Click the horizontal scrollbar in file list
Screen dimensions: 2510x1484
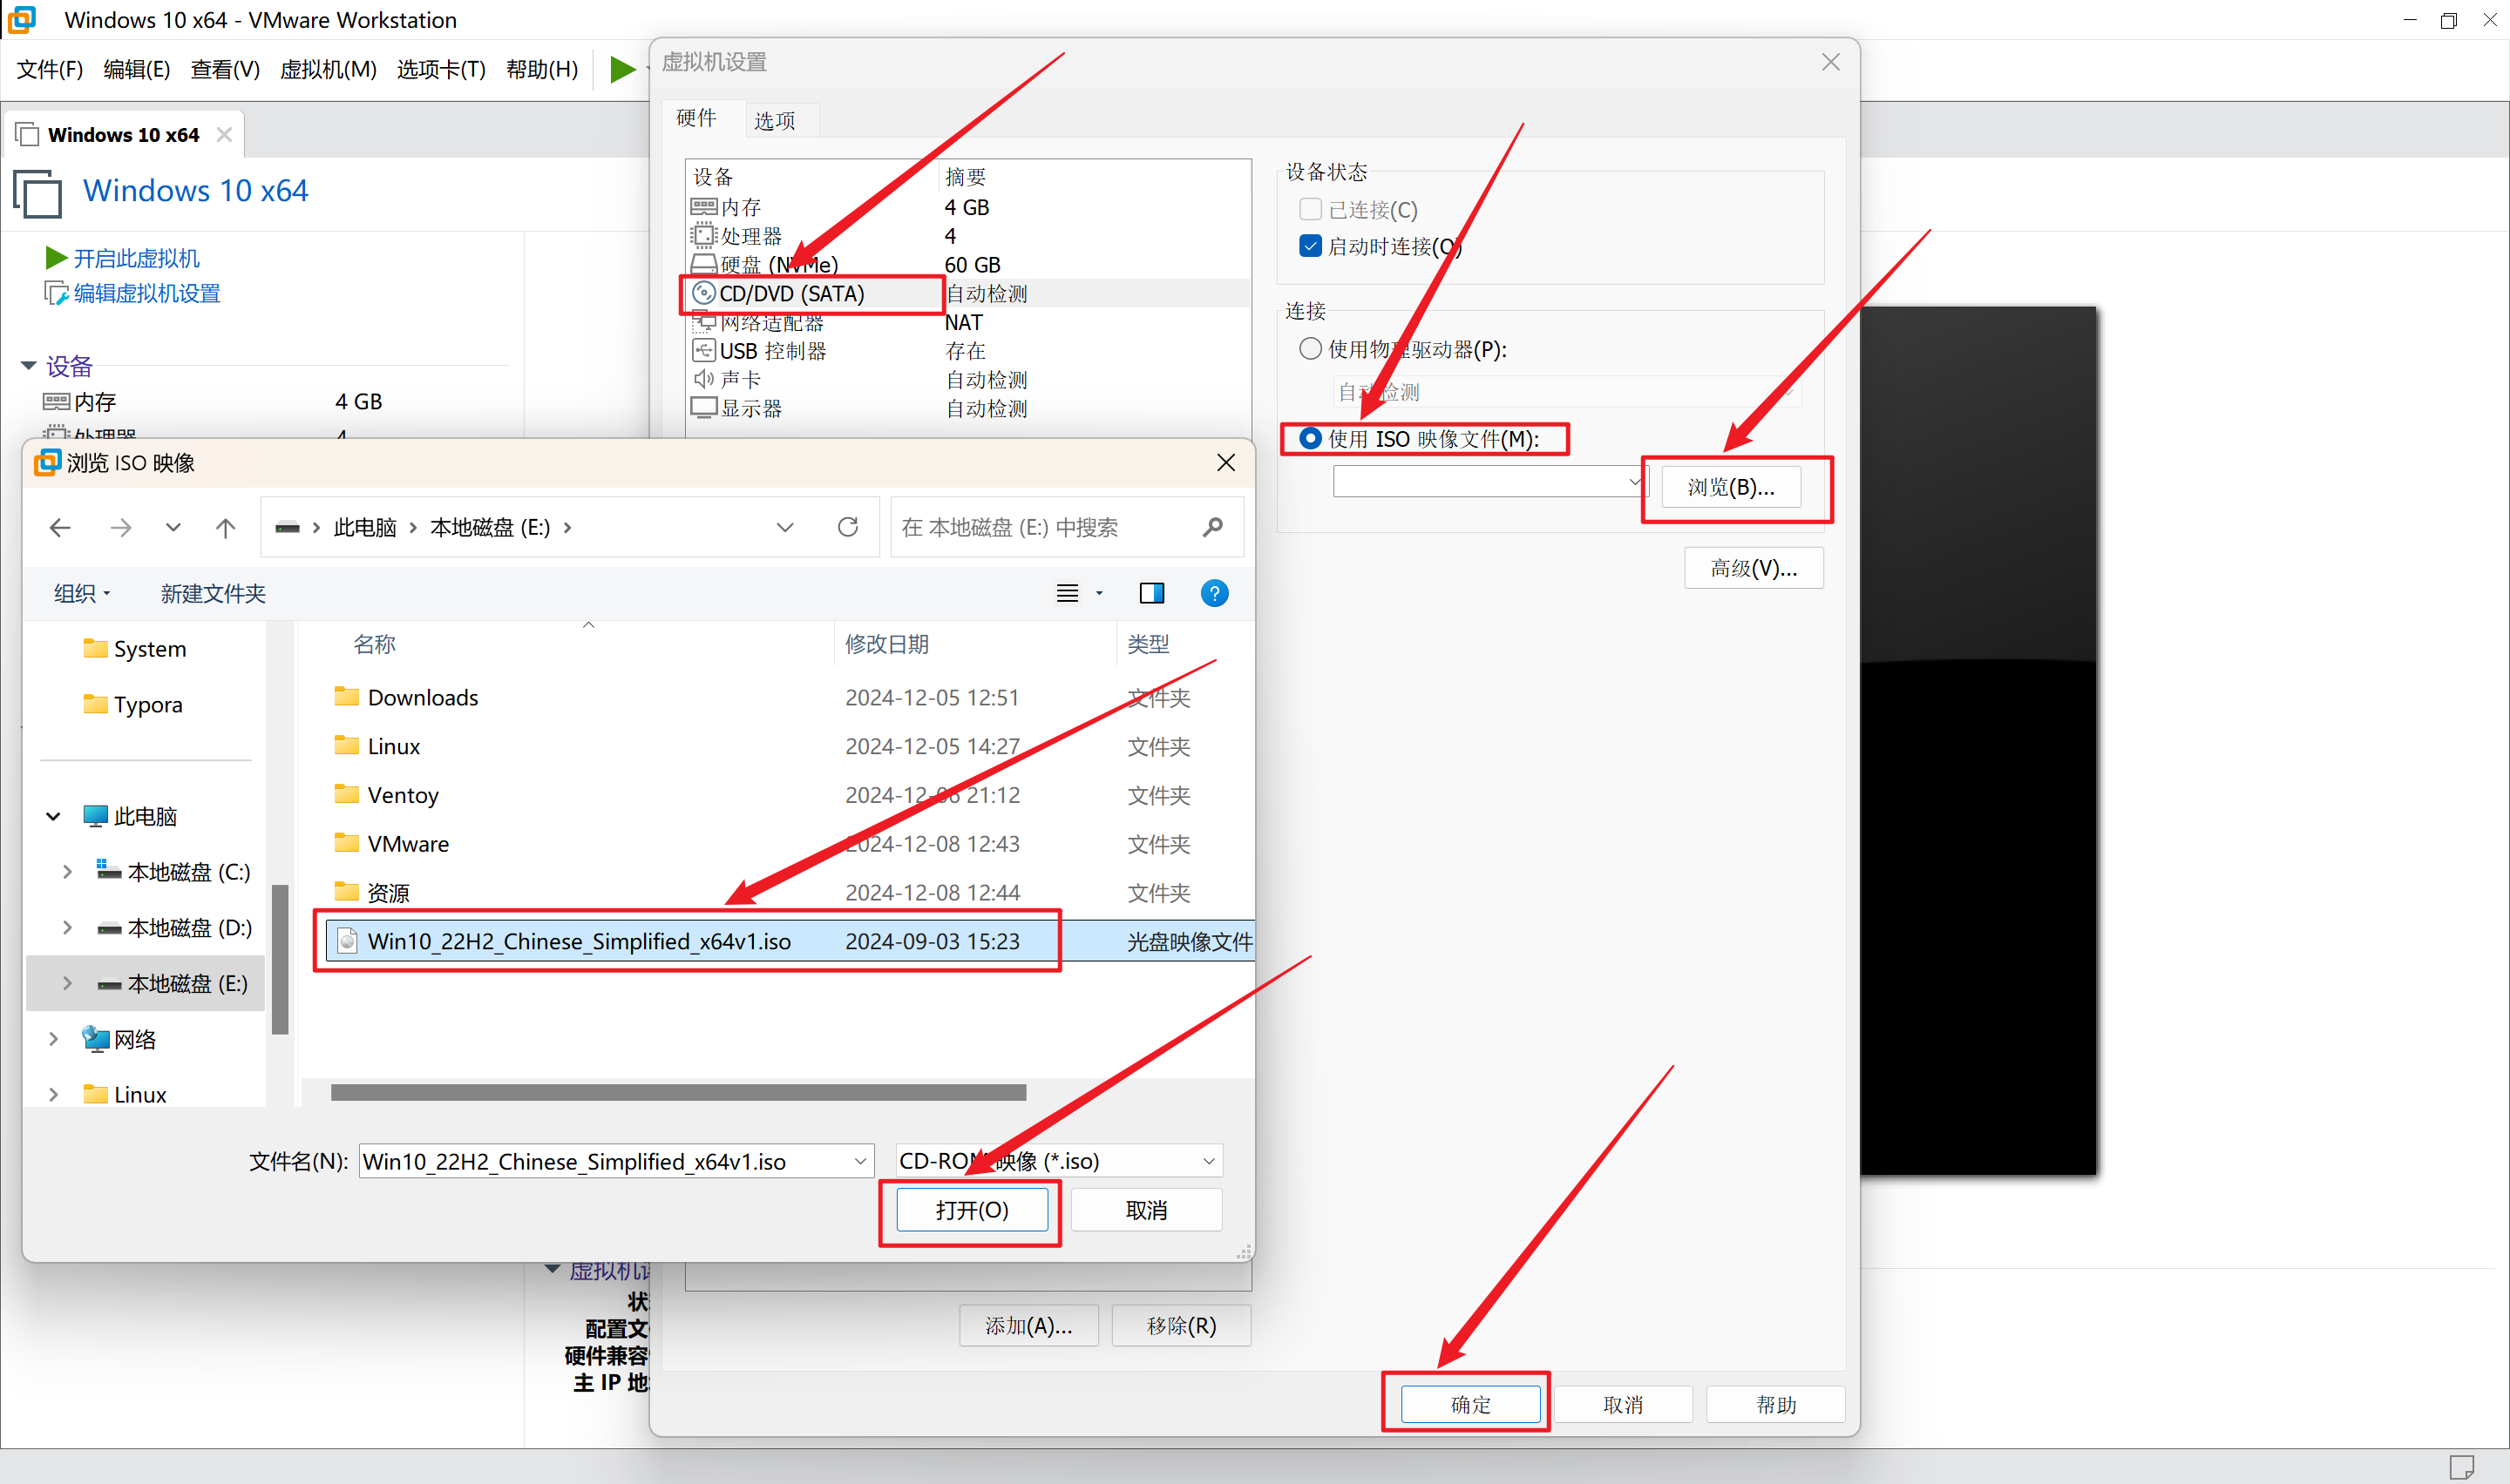[x=678, y=1092]
